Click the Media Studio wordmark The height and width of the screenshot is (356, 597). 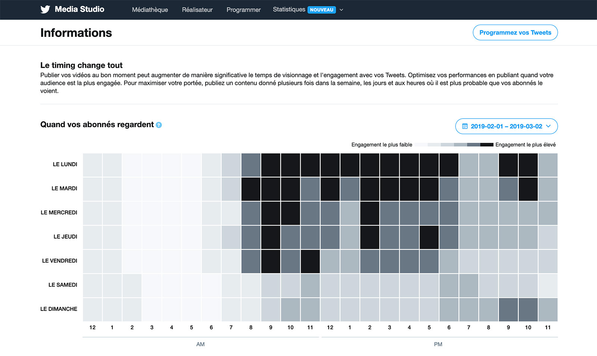(x=79, y=9)
